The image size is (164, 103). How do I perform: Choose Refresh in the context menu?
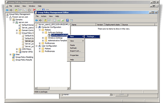click(x=76, y=48)
